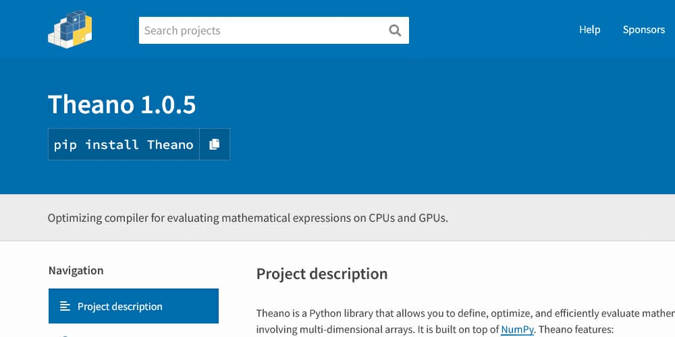
Task: Click the Project description section heading
Action: coord(322,274)
